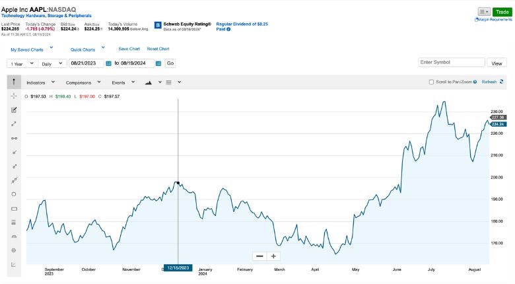Click the Save Chart link
Viewport: 515px width, 284px height.
pos(129,49)
